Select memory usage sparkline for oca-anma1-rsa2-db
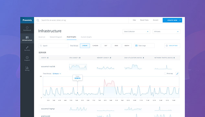The height and width of the screenshot is (117, 205). [106, 68]
